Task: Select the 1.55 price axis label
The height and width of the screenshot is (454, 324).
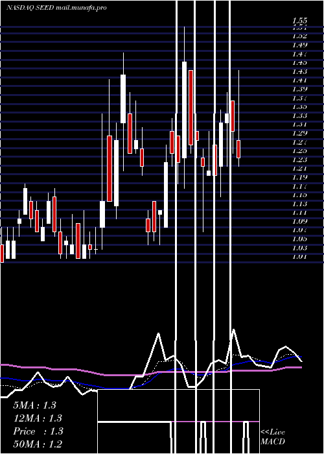Action: (x=299, y=21)
